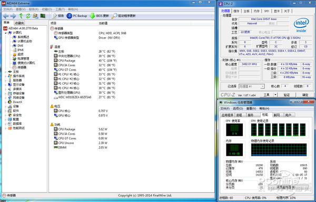Switch to CPU-Z 内存 tab
The height and width of the screenshot is (202, 316).
coord(256,11)
